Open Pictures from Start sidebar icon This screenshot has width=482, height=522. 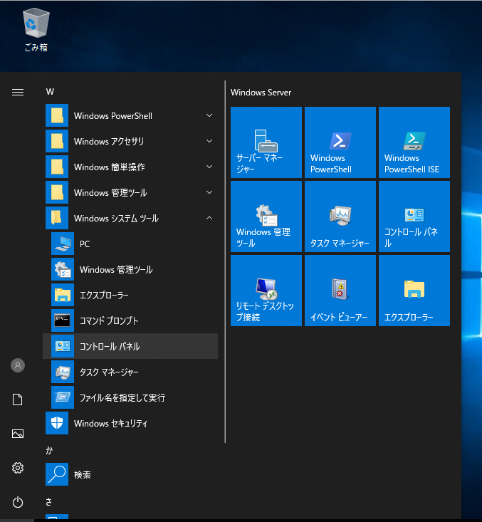(18, 434)
